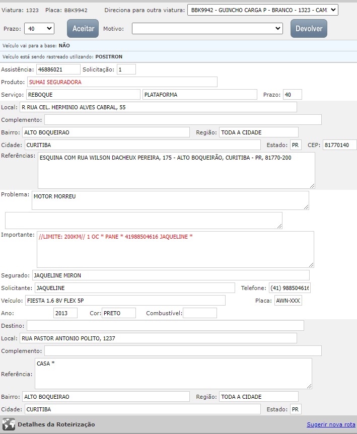Screen dimensions: 357x434
Task: Open the Direciona para outra viatura dropdown
Action: pyautogui.click(x=262, y=10)
